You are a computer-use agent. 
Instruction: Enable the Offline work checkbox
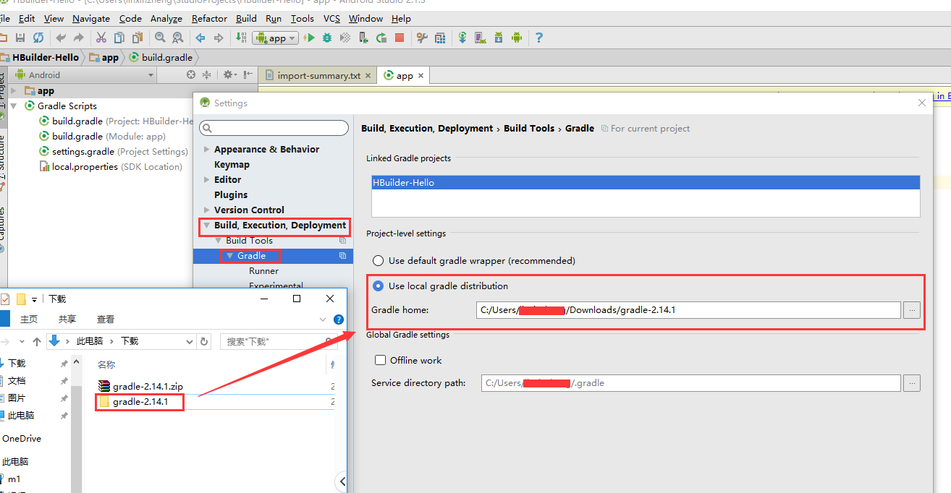tap(380, 360)
